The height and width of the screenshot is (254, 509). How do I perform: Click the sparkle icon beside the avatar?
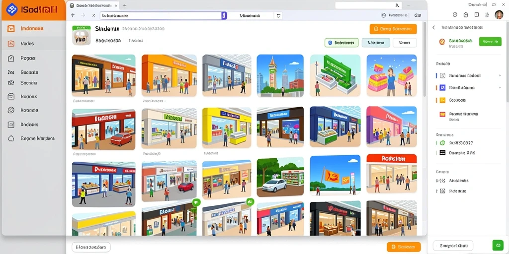pos(487,14)
